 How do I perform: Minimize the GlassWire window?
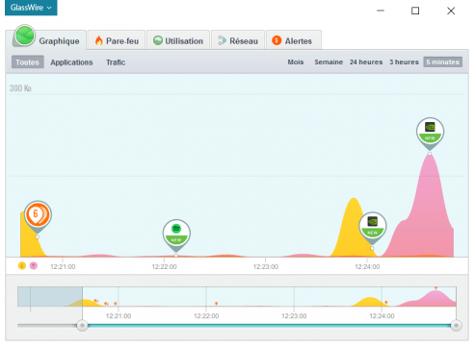[x=381, y=11]
